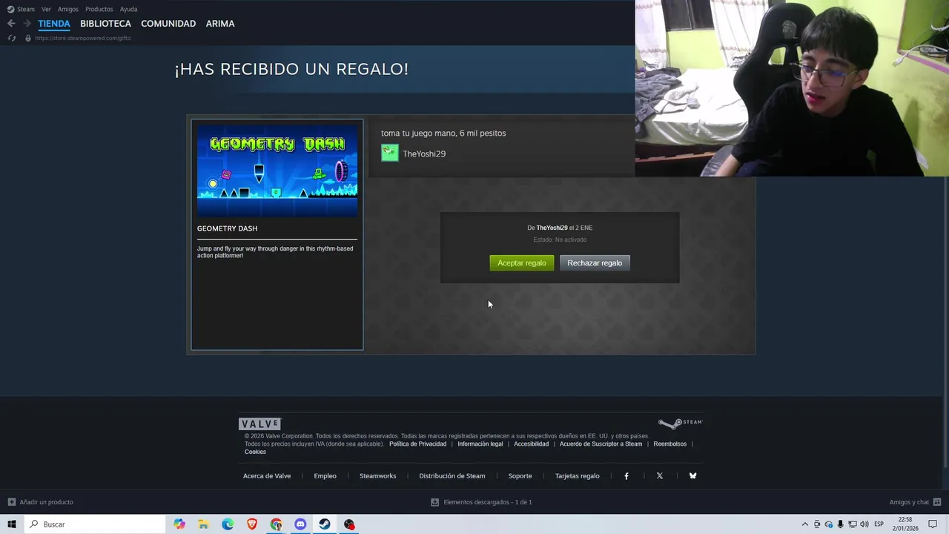
Task: Click TheYoshi29 name in gift details box
Action: pyautogui.click(x=552, y=228)
